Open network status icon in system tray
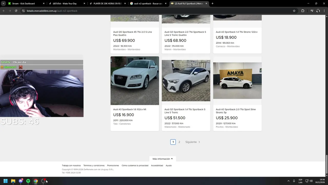Viewport: 328px width, 185px height. click(x=307, y=181)
